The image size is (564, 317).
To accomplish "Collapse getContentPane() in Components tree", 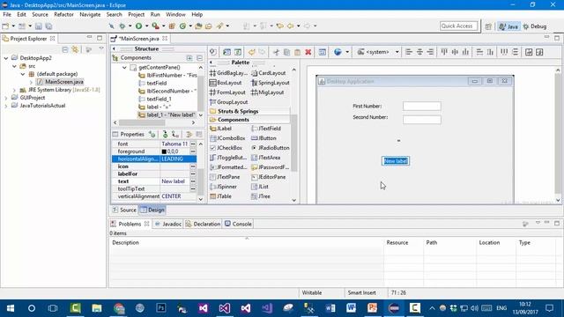I will 124,68.
